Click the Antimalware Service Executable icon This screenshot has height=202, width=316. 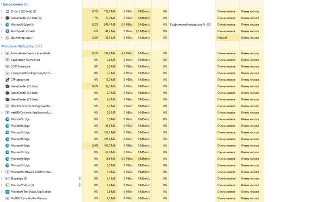click(x=7, y=53)
